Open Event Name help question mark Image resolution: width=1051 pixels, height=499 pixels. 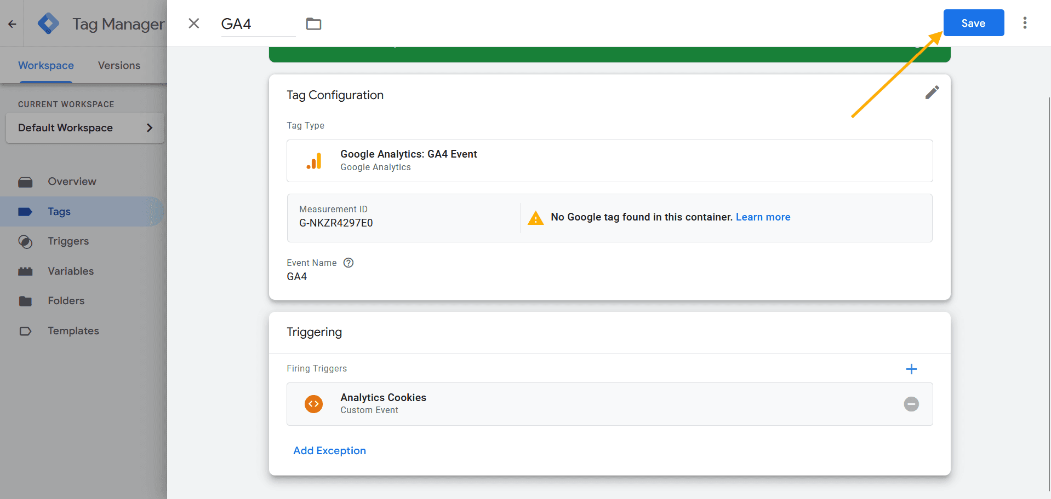click(x=349, y=263)
